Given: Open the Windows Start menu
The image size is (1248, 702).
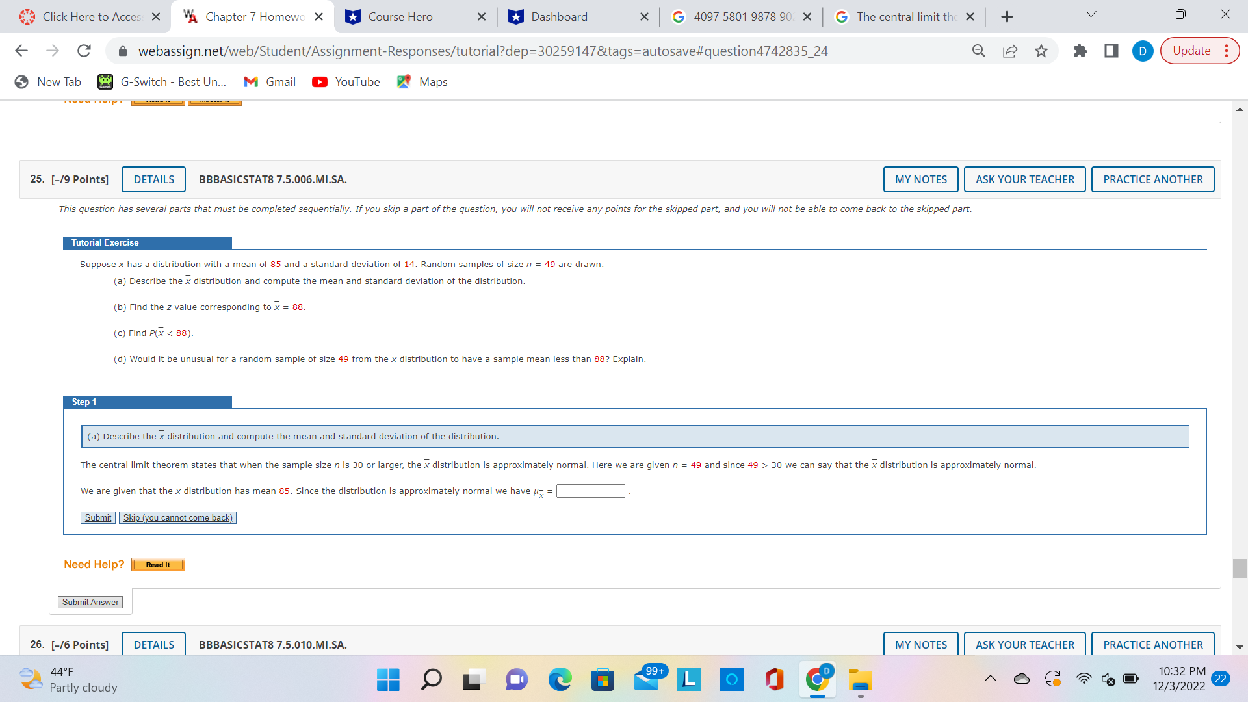Looking at the screenshot, I should click(388, 680).
